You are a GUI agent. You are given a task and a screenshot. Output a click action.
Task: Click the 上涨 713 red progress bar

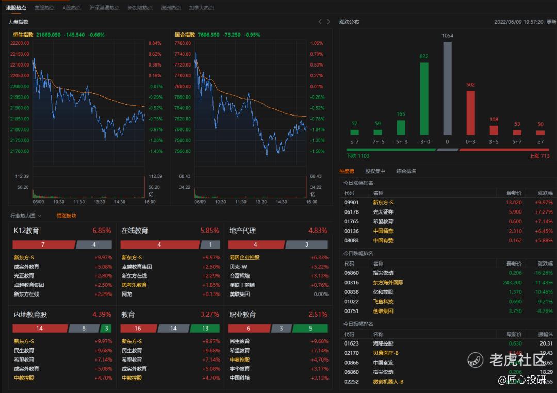(504, 150)
